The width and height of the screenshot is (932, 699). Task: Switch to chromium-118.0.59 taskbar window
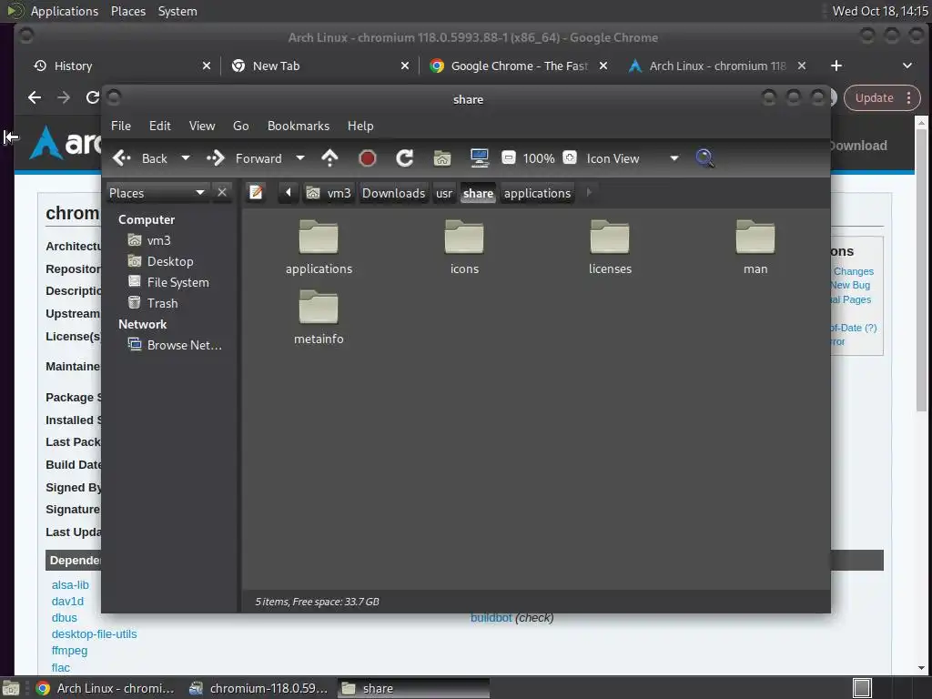pos(259,688)
